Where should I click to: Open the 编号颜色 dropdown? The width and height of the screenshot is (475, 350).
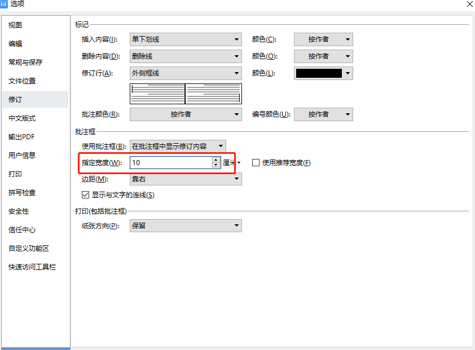[323, 114]
